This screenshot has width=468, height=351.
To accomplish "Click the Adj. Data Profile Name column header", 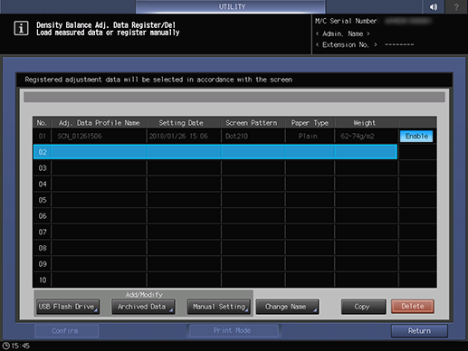I will coord(99,123).
